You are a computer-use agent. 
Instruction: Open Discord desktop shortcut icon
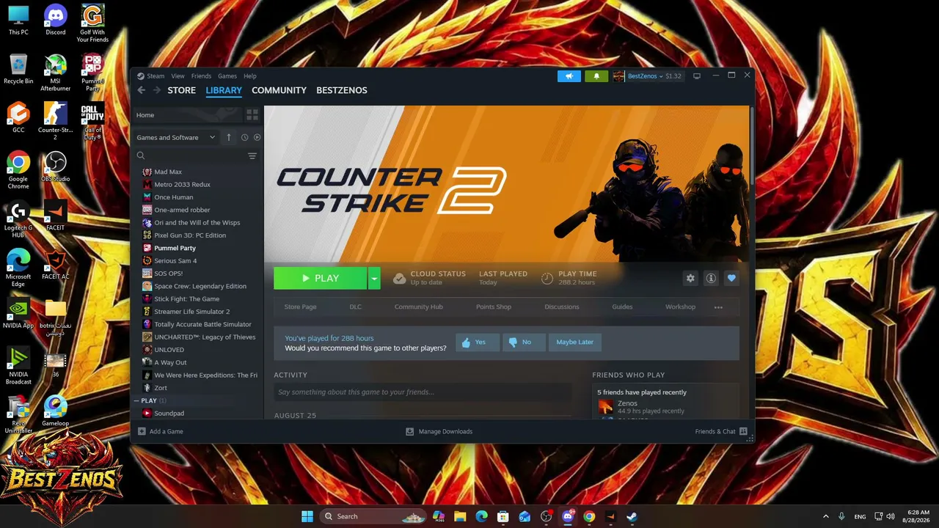click(x=56, y=20)
